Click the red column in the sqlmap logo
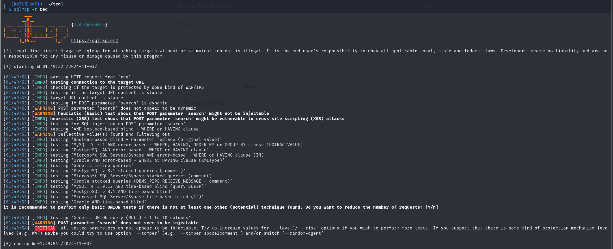This screenshot has height=249, width=613. click(28, 30)
